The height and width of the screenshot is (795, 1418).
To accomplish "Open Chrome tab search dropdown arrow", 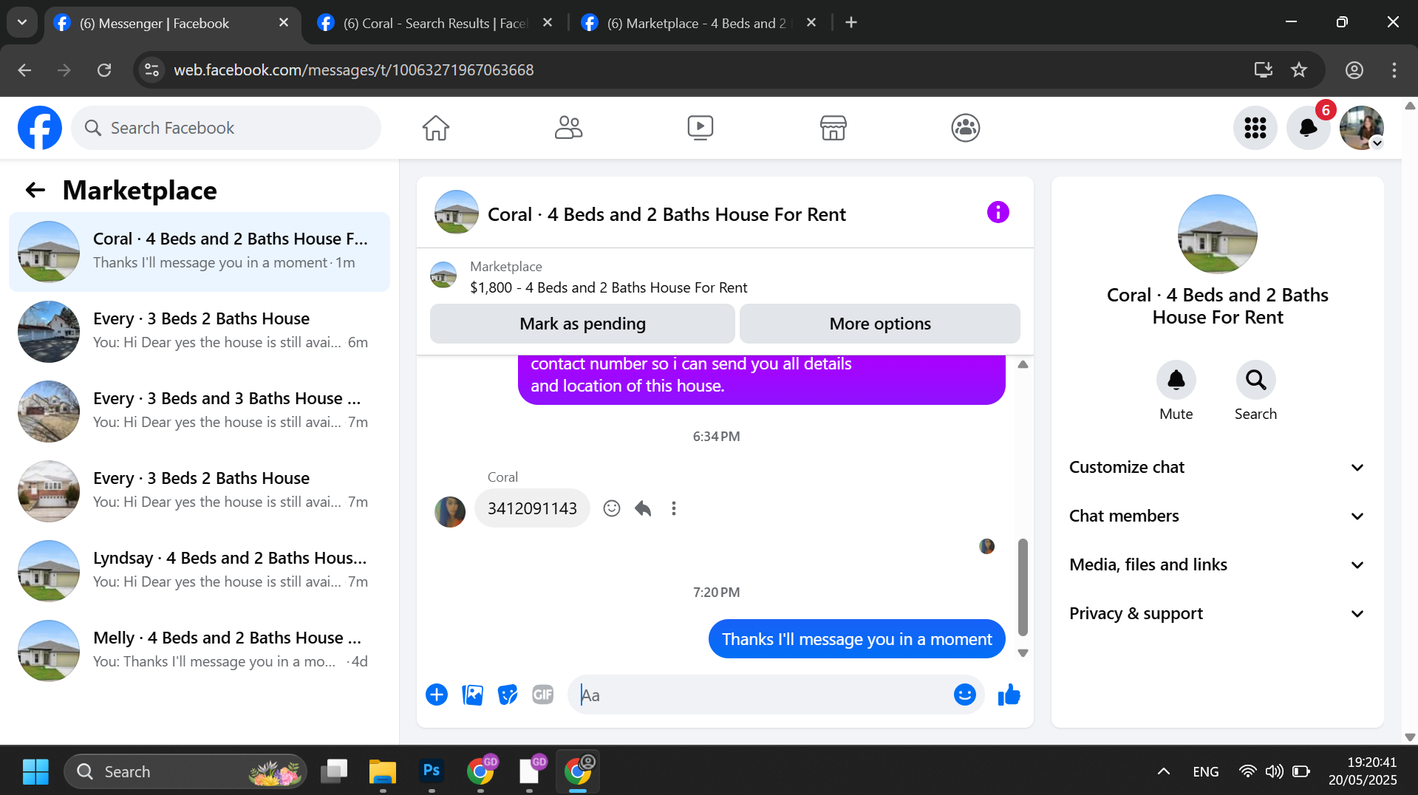I will point(22,22).
